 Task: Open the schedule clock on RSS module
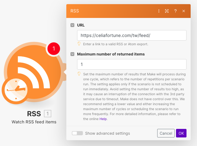coord(15,90)
